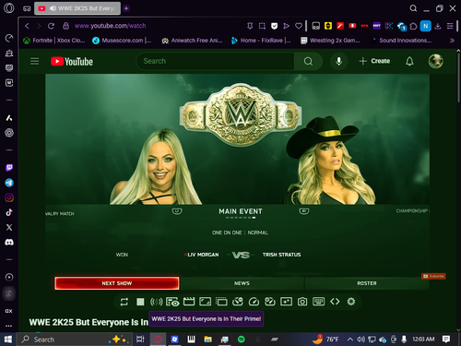Open the Instagram sidebar panel
The image size is (461, 346).
[x=9, y=197]
